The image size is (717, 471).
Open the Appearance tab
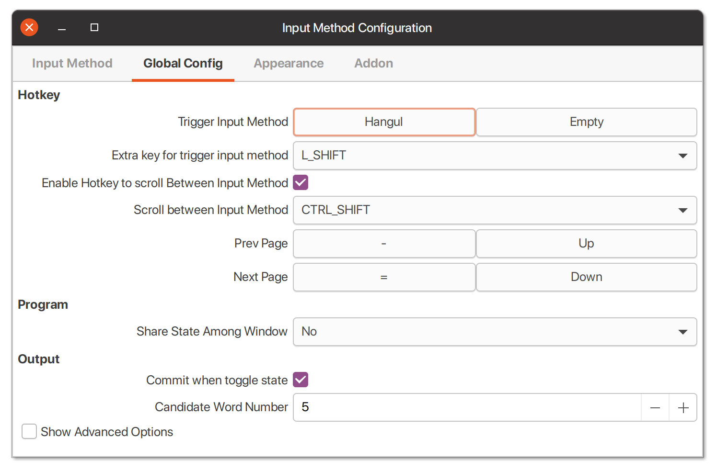point(289,63)
